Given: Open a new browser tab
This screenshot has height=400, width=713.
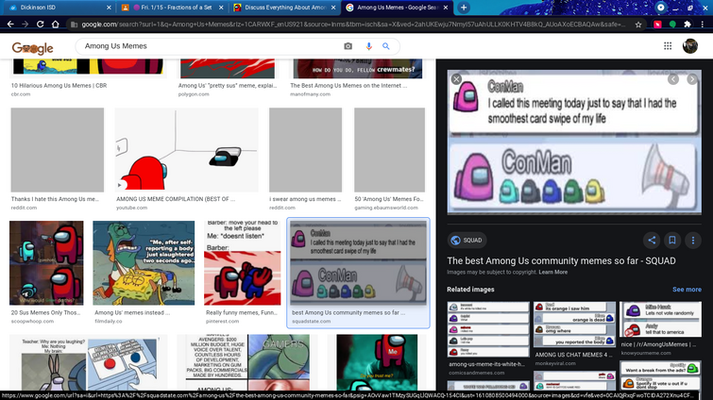Looking at the screenshot, I should pyautogui.click(x=464, y=8).
